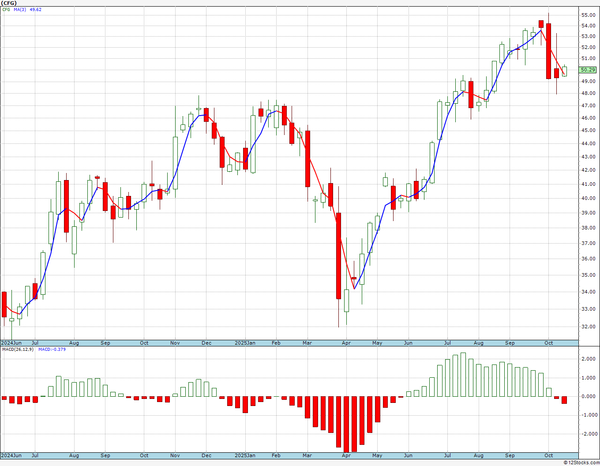Click the 2024Jun label on the price chart time axis
The image size is (600, 466).
(11, 343)
